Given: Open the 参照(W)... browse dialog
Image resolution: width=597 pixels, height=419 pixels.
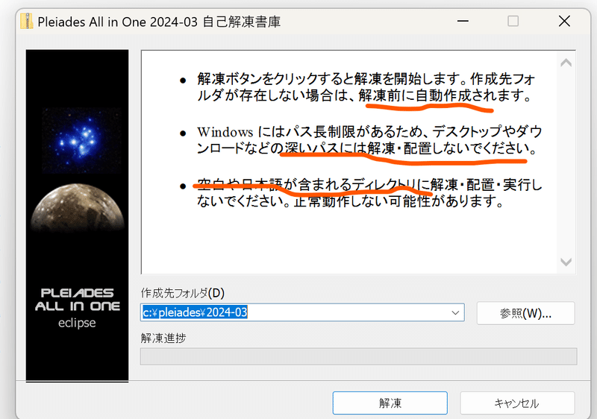Looking at the screenshot, I should click(525, 313).
